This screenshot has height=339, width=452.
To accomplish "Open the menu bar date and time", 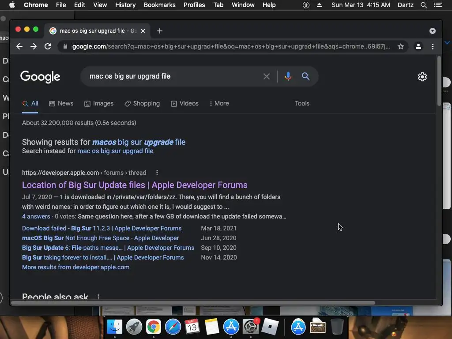I will pyautogui.click(x=361, y=5).
